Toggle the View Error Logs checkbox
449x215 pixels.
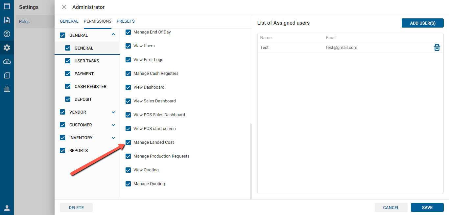pyautogui.click(x=128, y=60)
